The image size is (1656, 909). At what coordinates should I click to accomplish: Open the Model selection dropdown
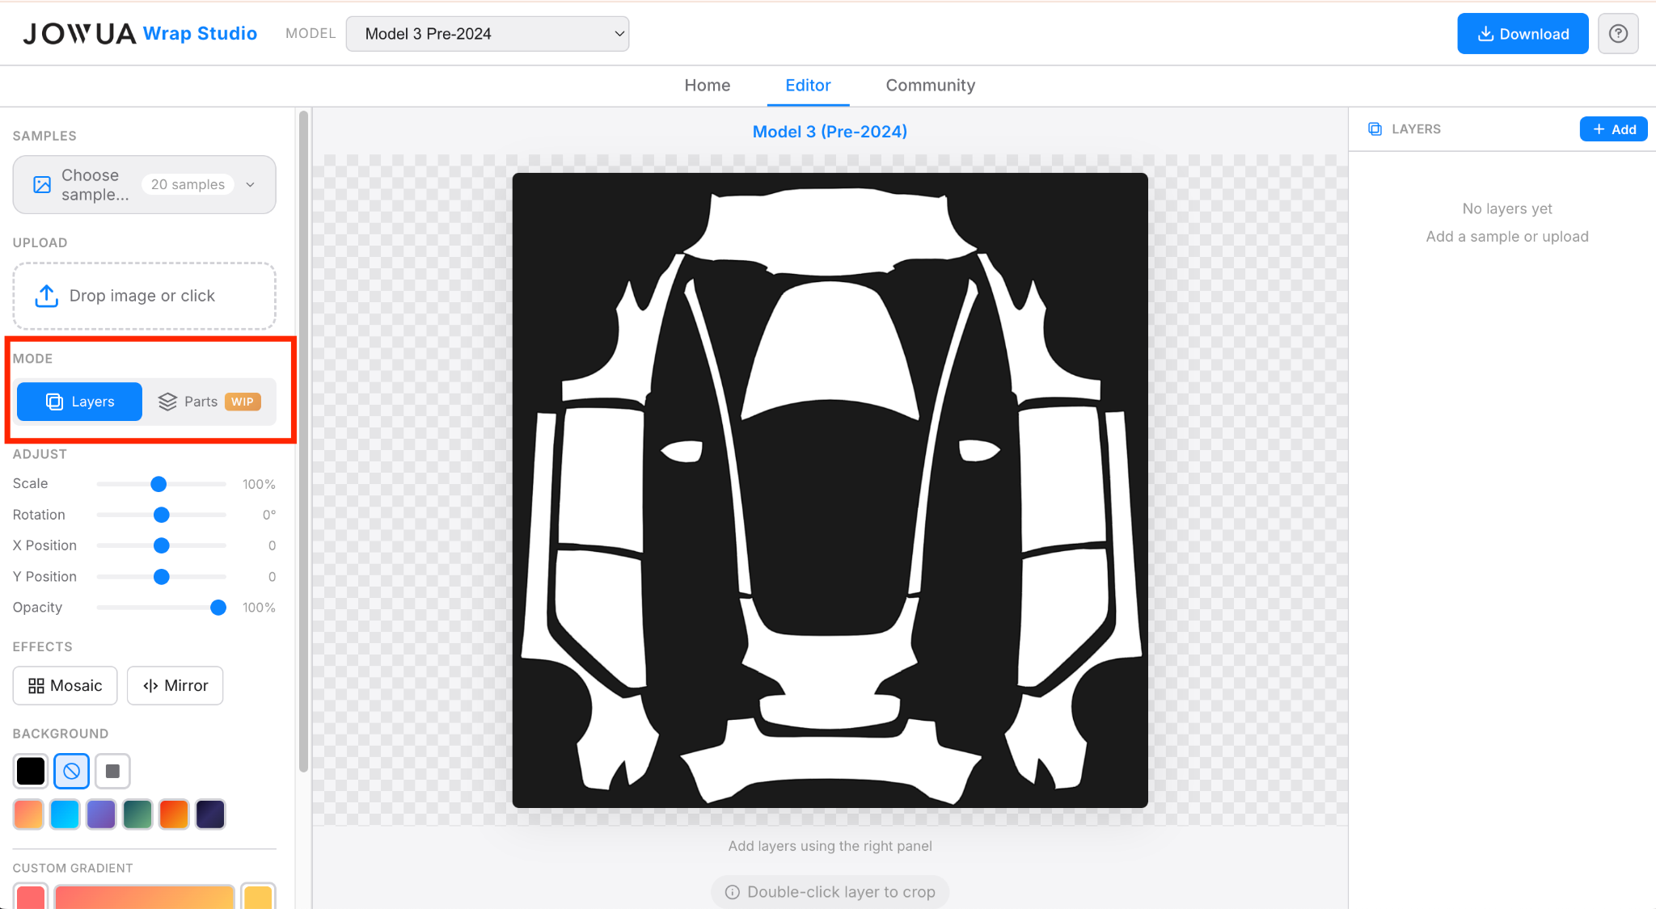point(488,33)
